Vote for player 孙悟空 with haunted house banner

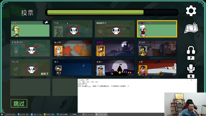click(x=115, y=48)
